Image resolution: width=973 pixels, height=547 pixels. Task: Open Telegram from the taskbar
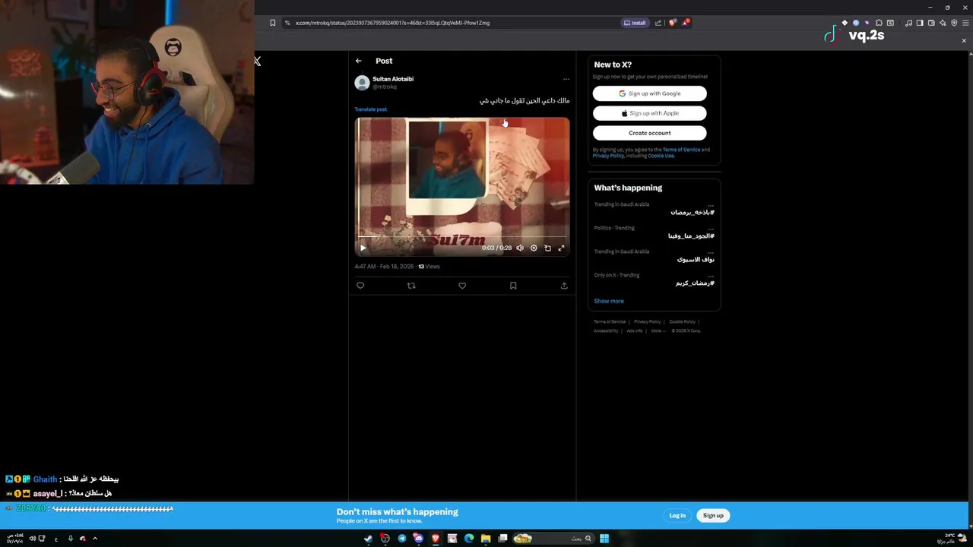point(401,539)
